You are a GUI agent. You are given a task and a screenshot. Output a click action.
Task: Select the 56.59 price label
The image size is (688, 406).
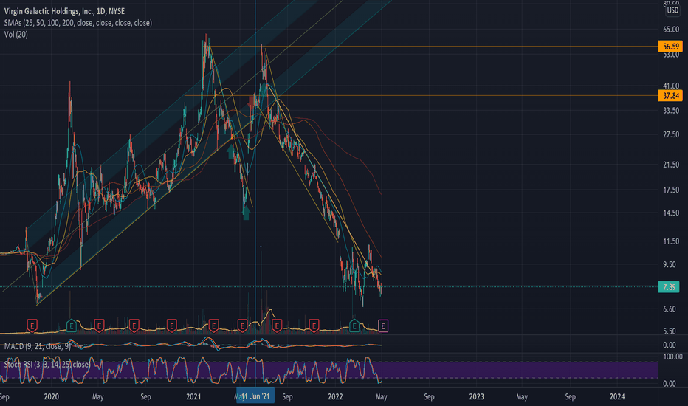point(670,46)
